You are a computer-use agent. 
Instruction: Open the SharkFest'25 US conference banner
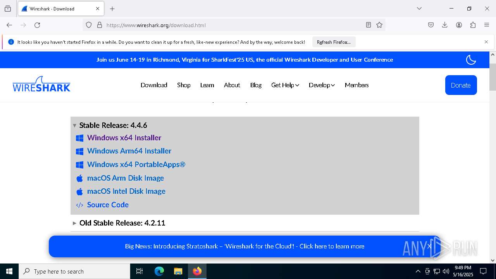pos(245,60)
